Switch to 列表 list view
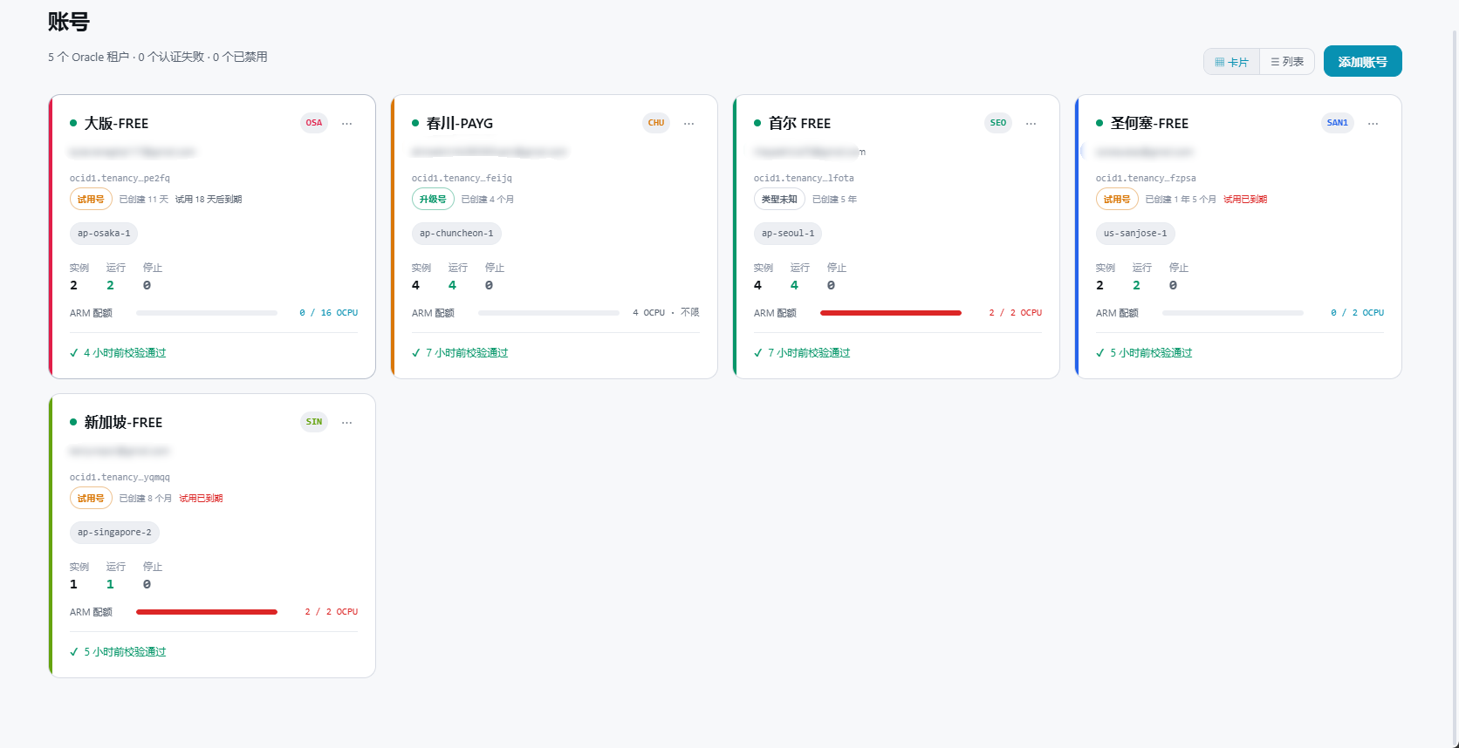 (x=1287, y=62)
